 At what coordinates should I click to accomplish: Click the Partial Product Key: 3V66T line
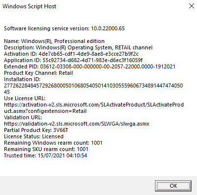(36, 130)
